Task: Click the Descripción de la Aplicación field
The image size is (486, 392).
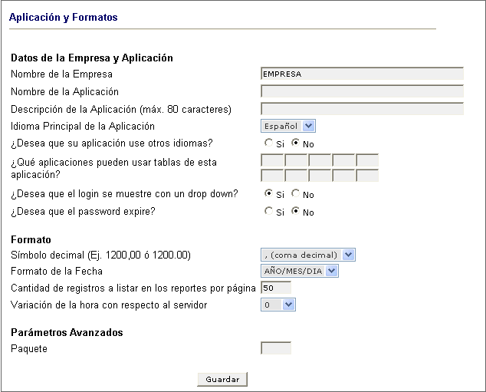Action: click(362, 109)
